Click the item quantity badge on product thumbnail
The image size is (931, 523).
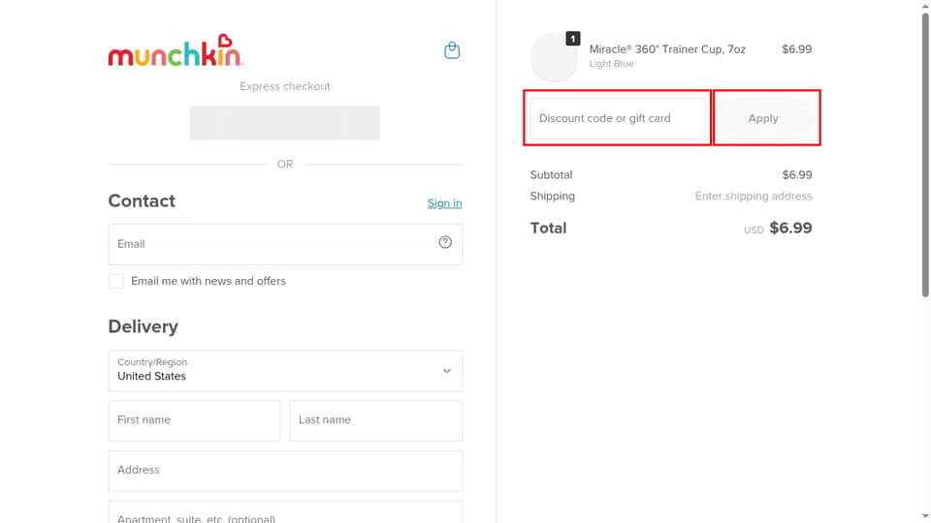[572, 39]
